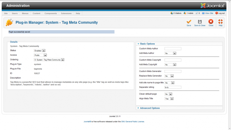Viewport: 231px width, 130px height.
Task: Expand the Advanced Options panel
Action: 179,108
